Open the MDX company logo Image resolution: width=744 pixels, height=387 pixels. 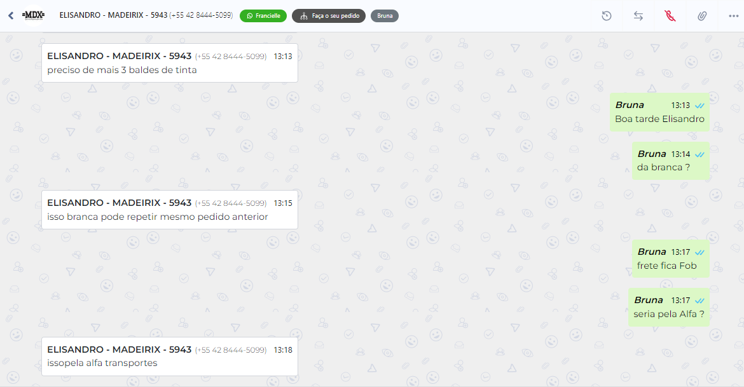(x=33, y=16)
